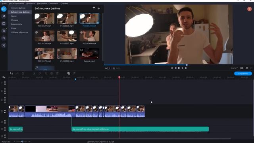Undo the last timeline action
The width and height of the screenshot is (254, 143).
(11, 73)
